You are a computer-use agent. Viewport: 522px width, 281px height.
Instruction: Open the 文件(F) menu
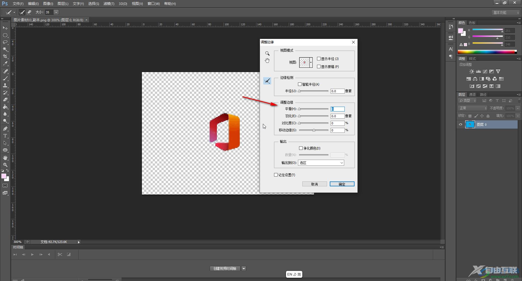coord(18,4)
